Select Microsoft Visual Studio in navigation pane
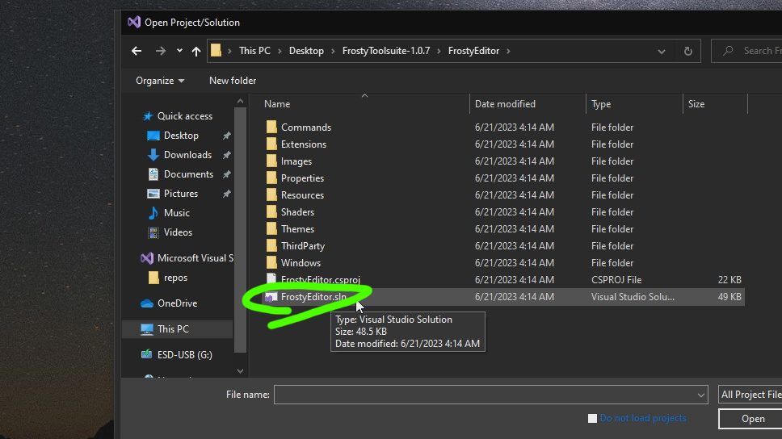Viewport: 782px width, 439px height. [x=195, y=258]
